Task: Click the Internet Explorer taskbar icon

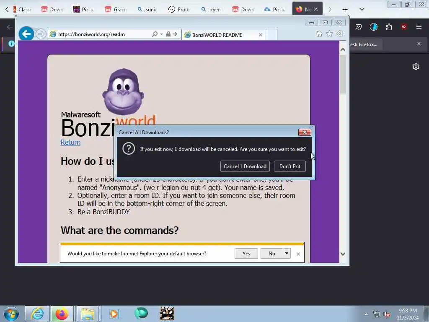Action: (x=37, y=314)
